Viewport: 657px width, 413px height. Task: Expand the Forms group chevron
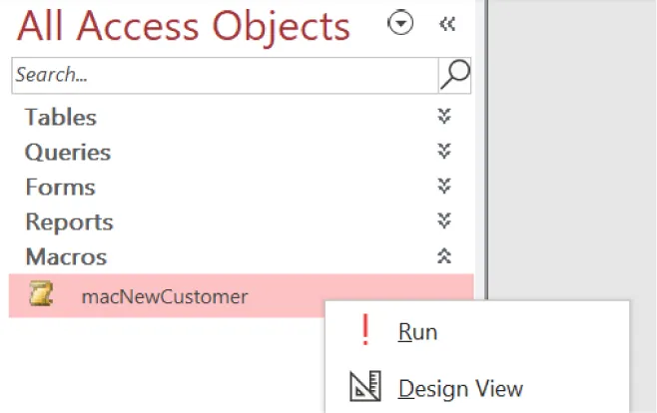tap(444, 187)
